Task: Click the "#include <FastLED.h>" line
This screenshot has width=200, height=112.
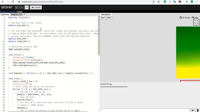Action: pyautogui.click(x=19, y=17)
